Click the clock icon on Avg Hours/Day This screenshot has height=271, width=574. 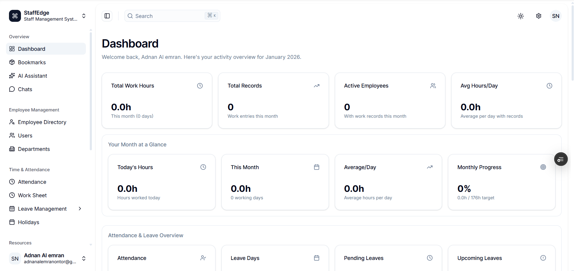point(549,86)
